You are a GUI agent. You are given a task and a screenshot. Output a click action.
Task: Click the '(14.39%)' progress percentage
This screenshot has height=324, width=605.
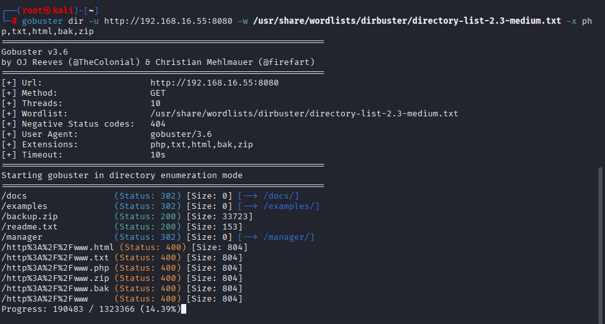point(161,309)
